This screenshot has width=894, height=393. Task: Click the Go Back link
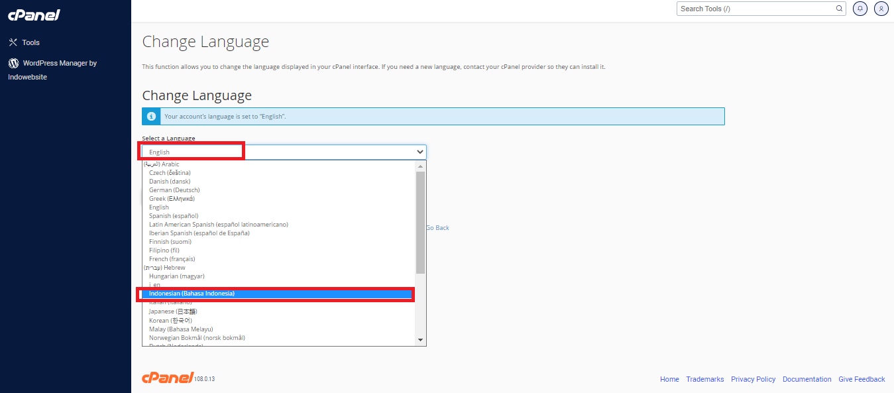pos(437,228)
